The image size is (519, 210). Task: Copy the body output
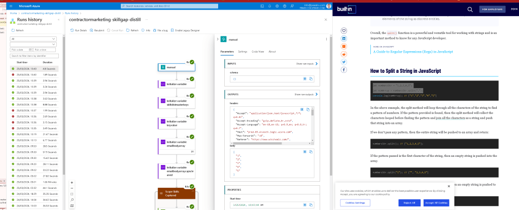pos(311,152)
